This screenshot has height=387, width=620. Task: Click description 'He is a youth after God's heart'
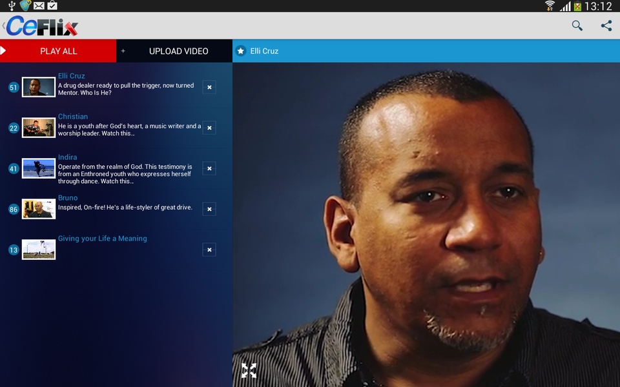pos(129,130)
